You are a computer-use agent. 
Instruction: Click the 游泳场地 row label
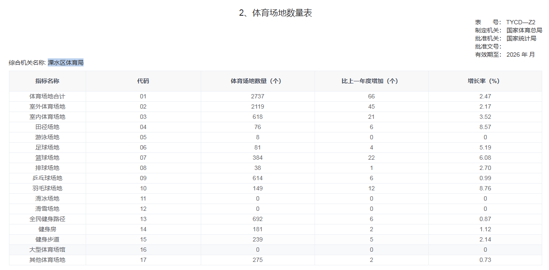(x=47, y=137)
